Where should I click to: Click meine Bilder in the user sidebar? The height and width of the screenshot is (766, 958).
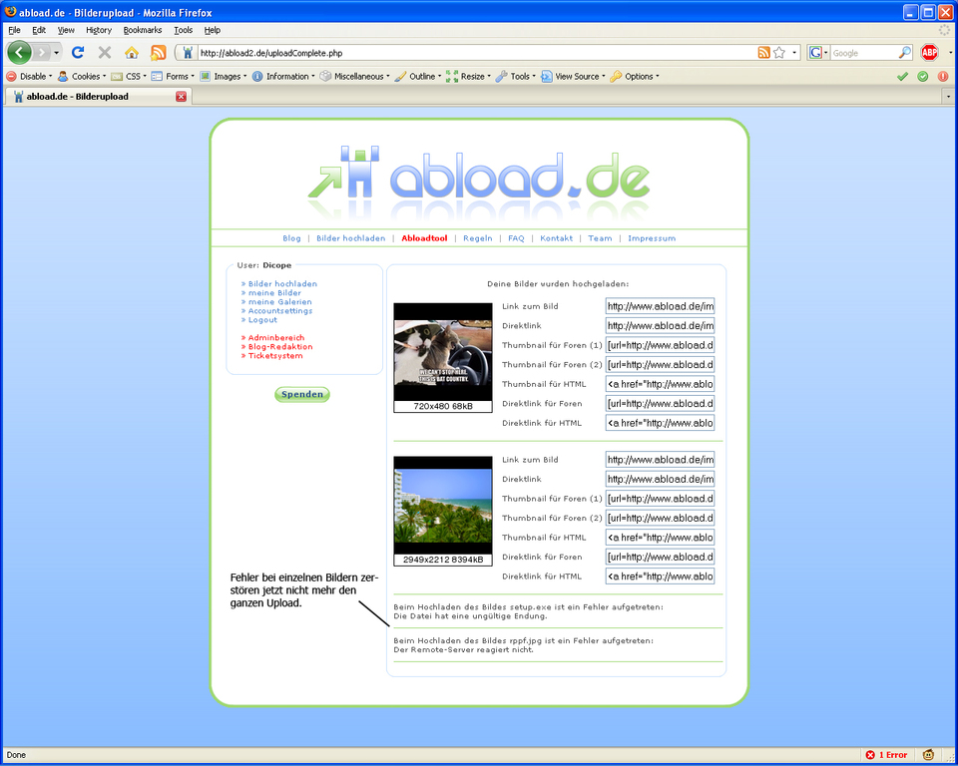(x=274, y=292)
